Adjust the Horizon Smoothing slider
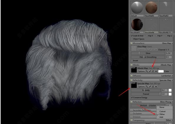 [x=148, y=57]
